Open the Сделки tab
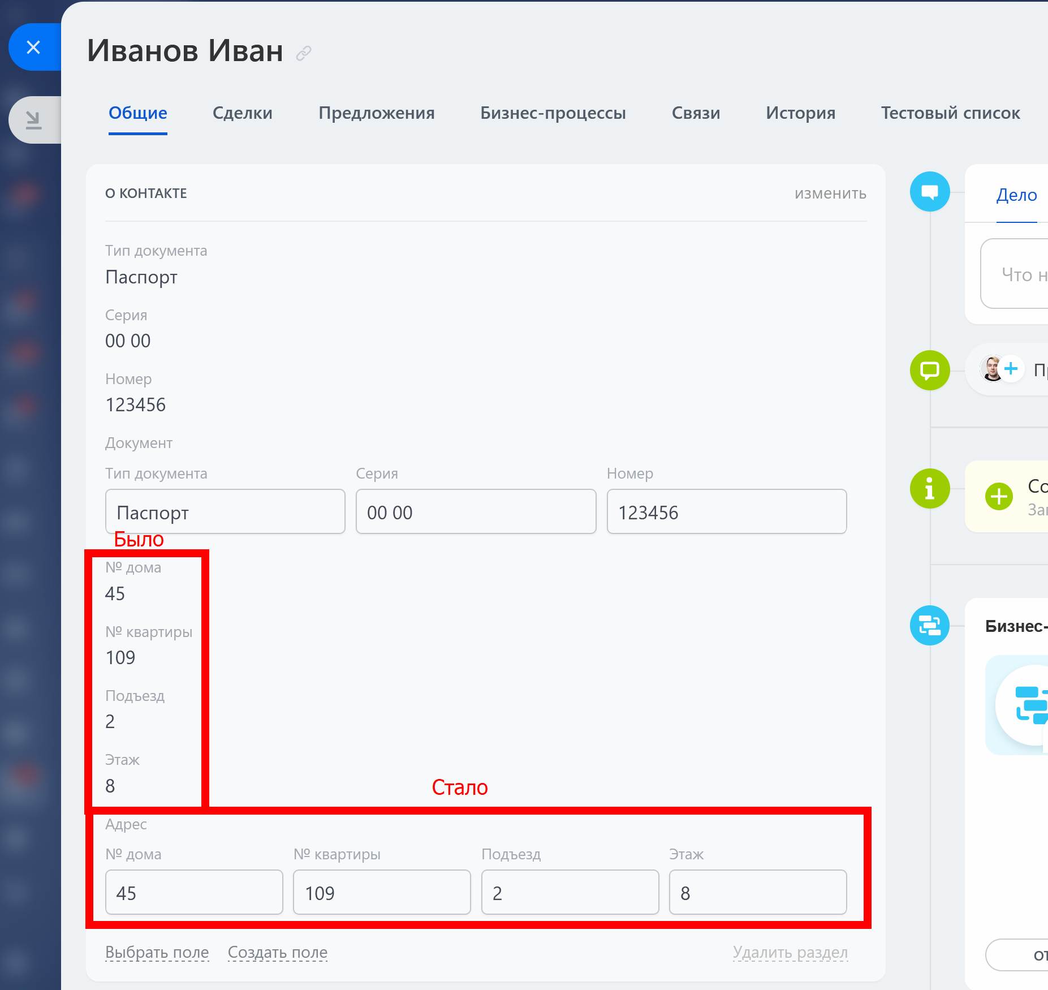 pos(242,113)
